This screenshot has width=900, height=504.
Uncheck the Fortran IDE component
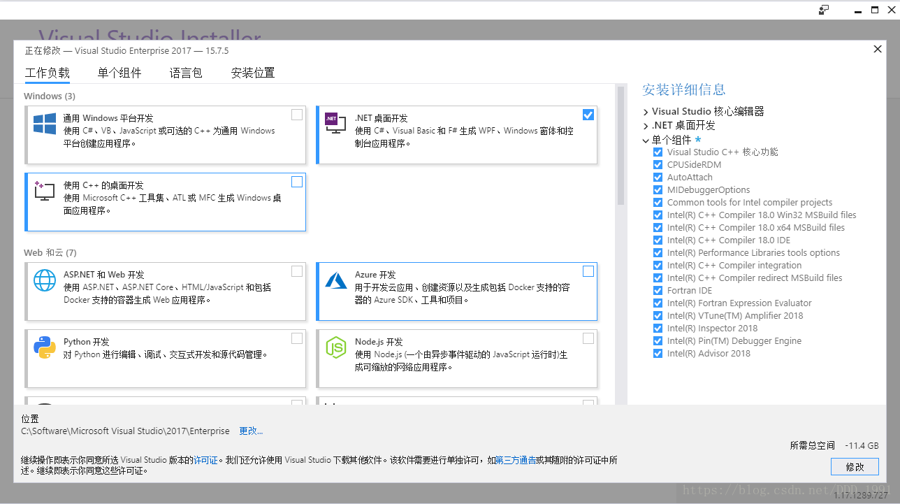(x=658, y=291)
